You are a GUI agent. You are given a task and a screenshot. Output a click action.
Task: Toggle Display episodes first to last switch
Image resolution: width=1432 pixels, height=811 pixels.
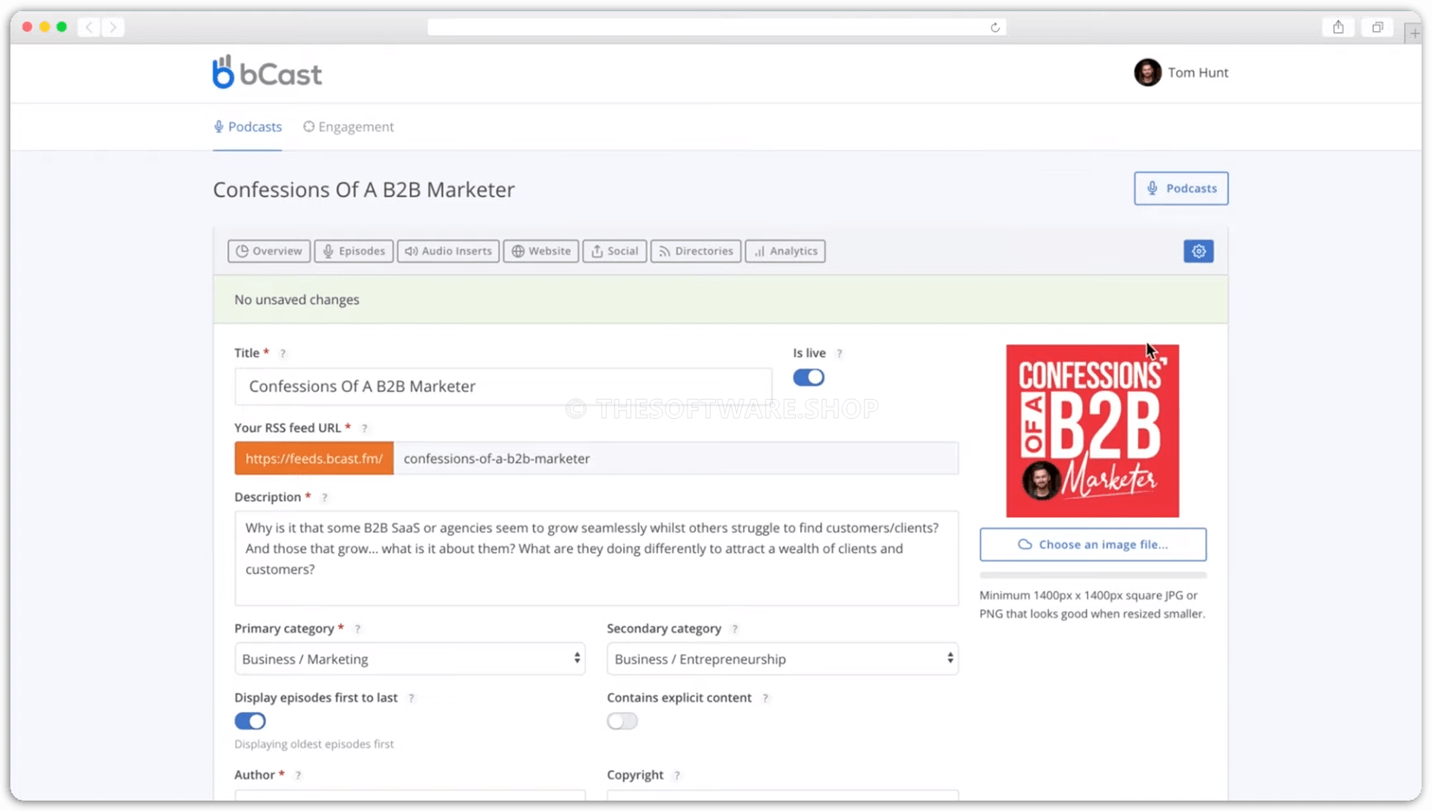click(250, 722)
